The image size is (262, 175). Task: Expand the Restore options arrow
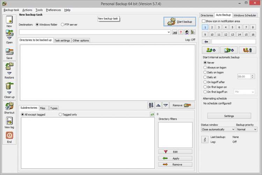[x=9, y=73]
